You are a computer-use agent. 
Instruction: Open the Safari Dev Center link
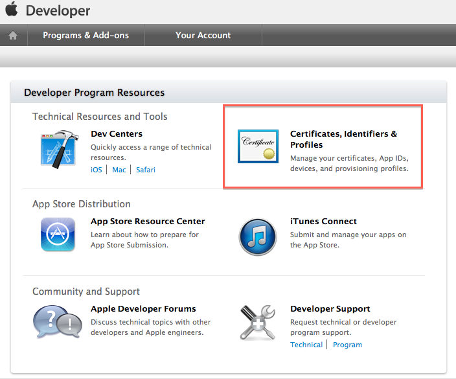coord(146,170)
